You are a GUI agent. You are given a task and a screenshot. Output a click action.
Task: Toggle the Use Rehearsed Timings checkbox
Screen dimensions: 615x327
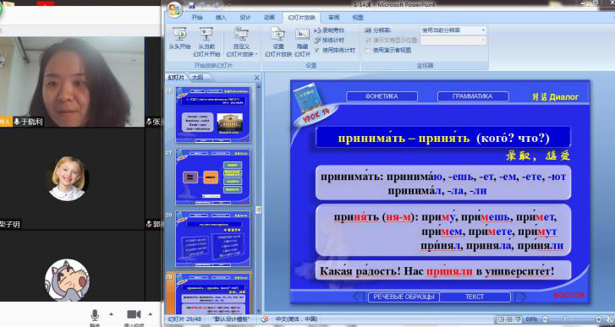click(x=317, y=50)
